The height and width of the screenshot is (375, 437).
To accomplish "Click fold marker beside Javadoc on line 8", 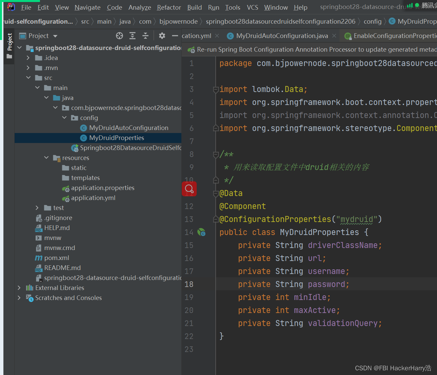I will [216, 154].
